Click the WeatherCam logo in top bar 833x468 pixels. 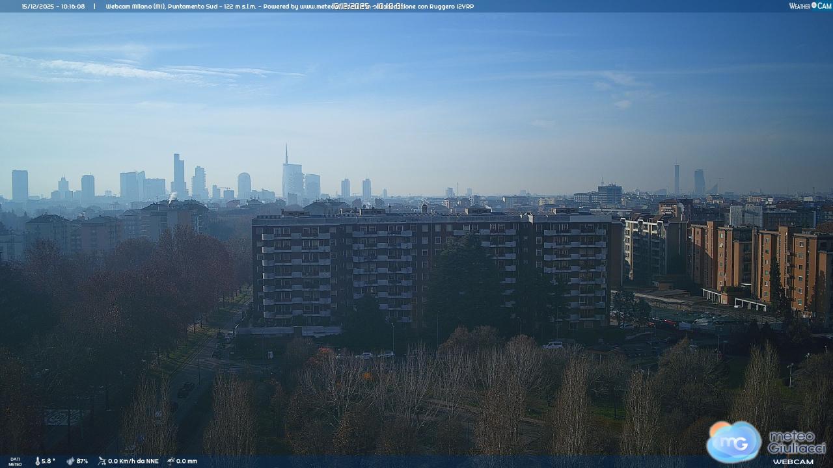click(810, 6)
